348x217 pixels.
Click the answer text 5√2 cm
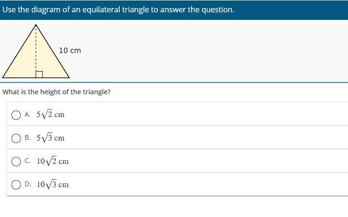[50, 114]
